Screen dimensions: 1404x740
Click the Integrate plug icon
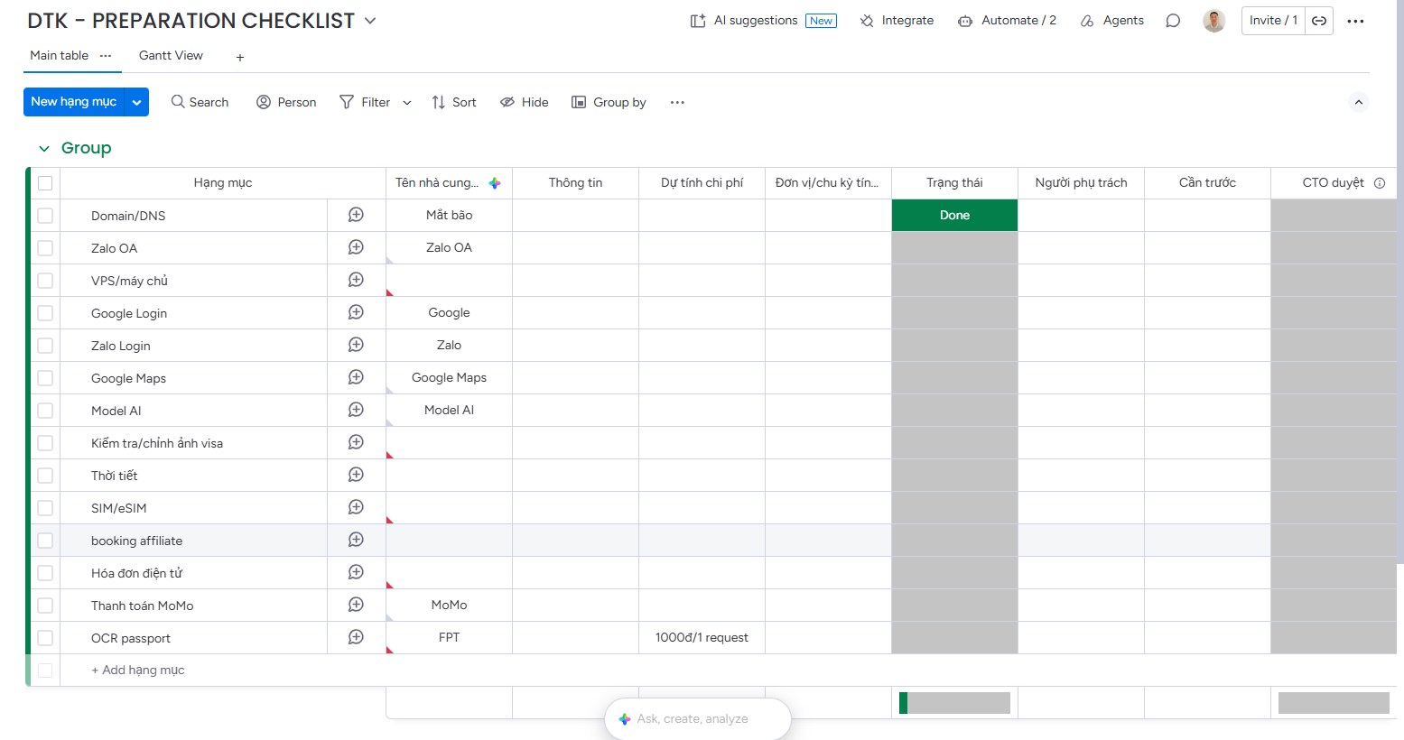tap(867, 21)
